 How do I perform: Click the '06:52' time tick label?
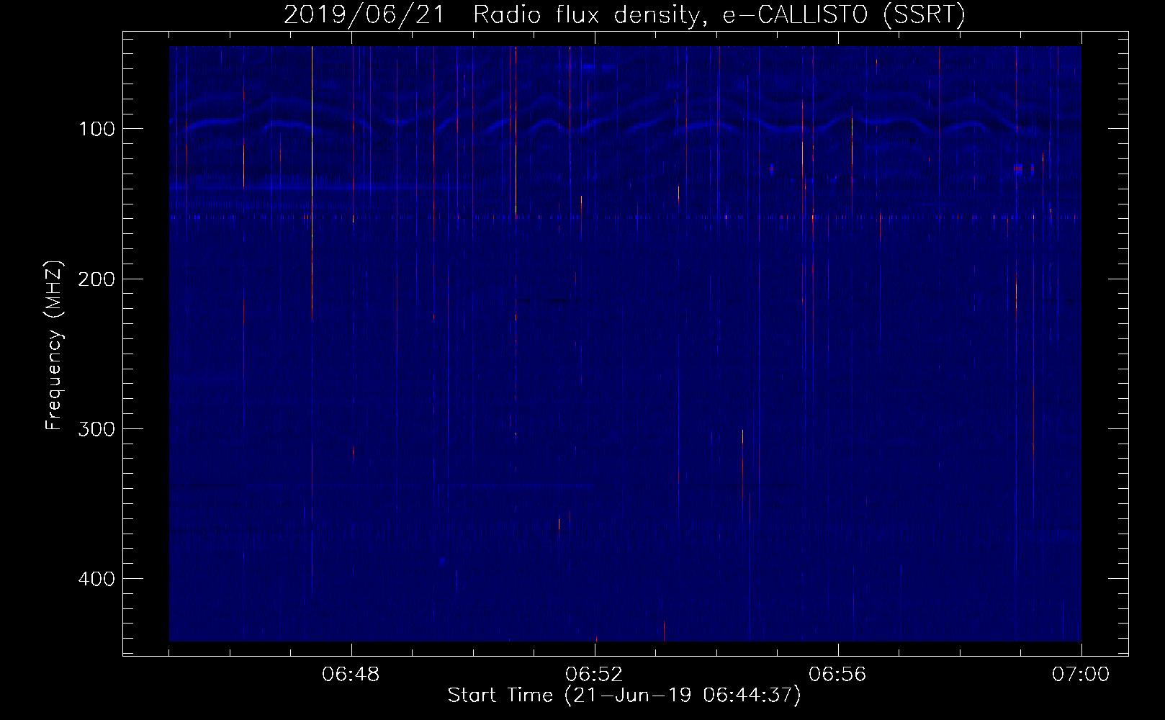[x=595, y=675]
